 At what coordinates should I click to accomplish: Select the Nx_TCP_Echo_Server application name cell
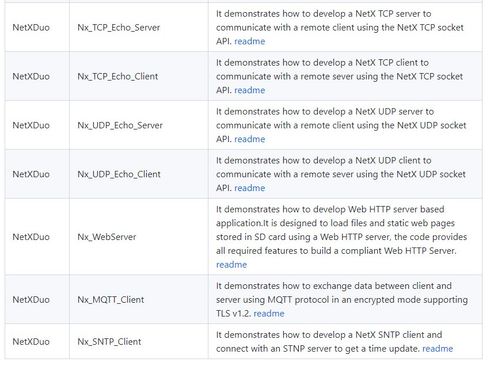click(x=139, y=27)
